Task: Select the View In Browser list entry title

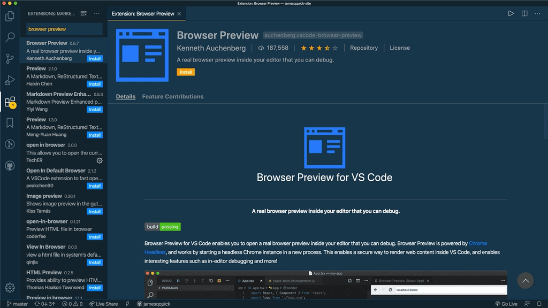Action: (46, 247)
